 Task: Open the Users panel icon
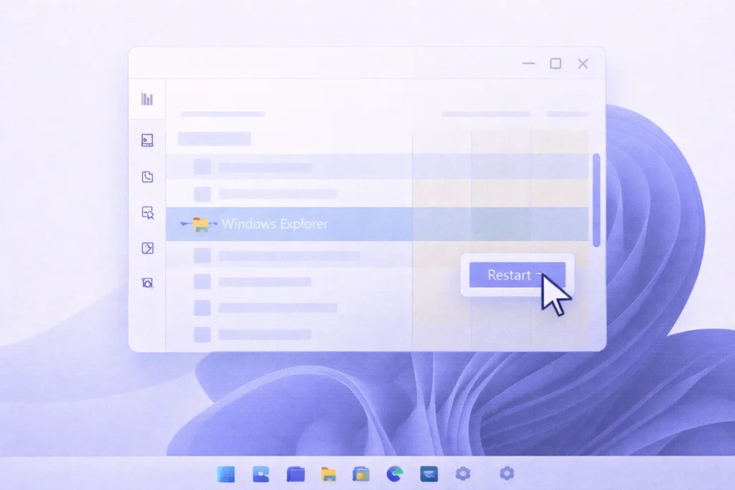click(x=146, y=248)
